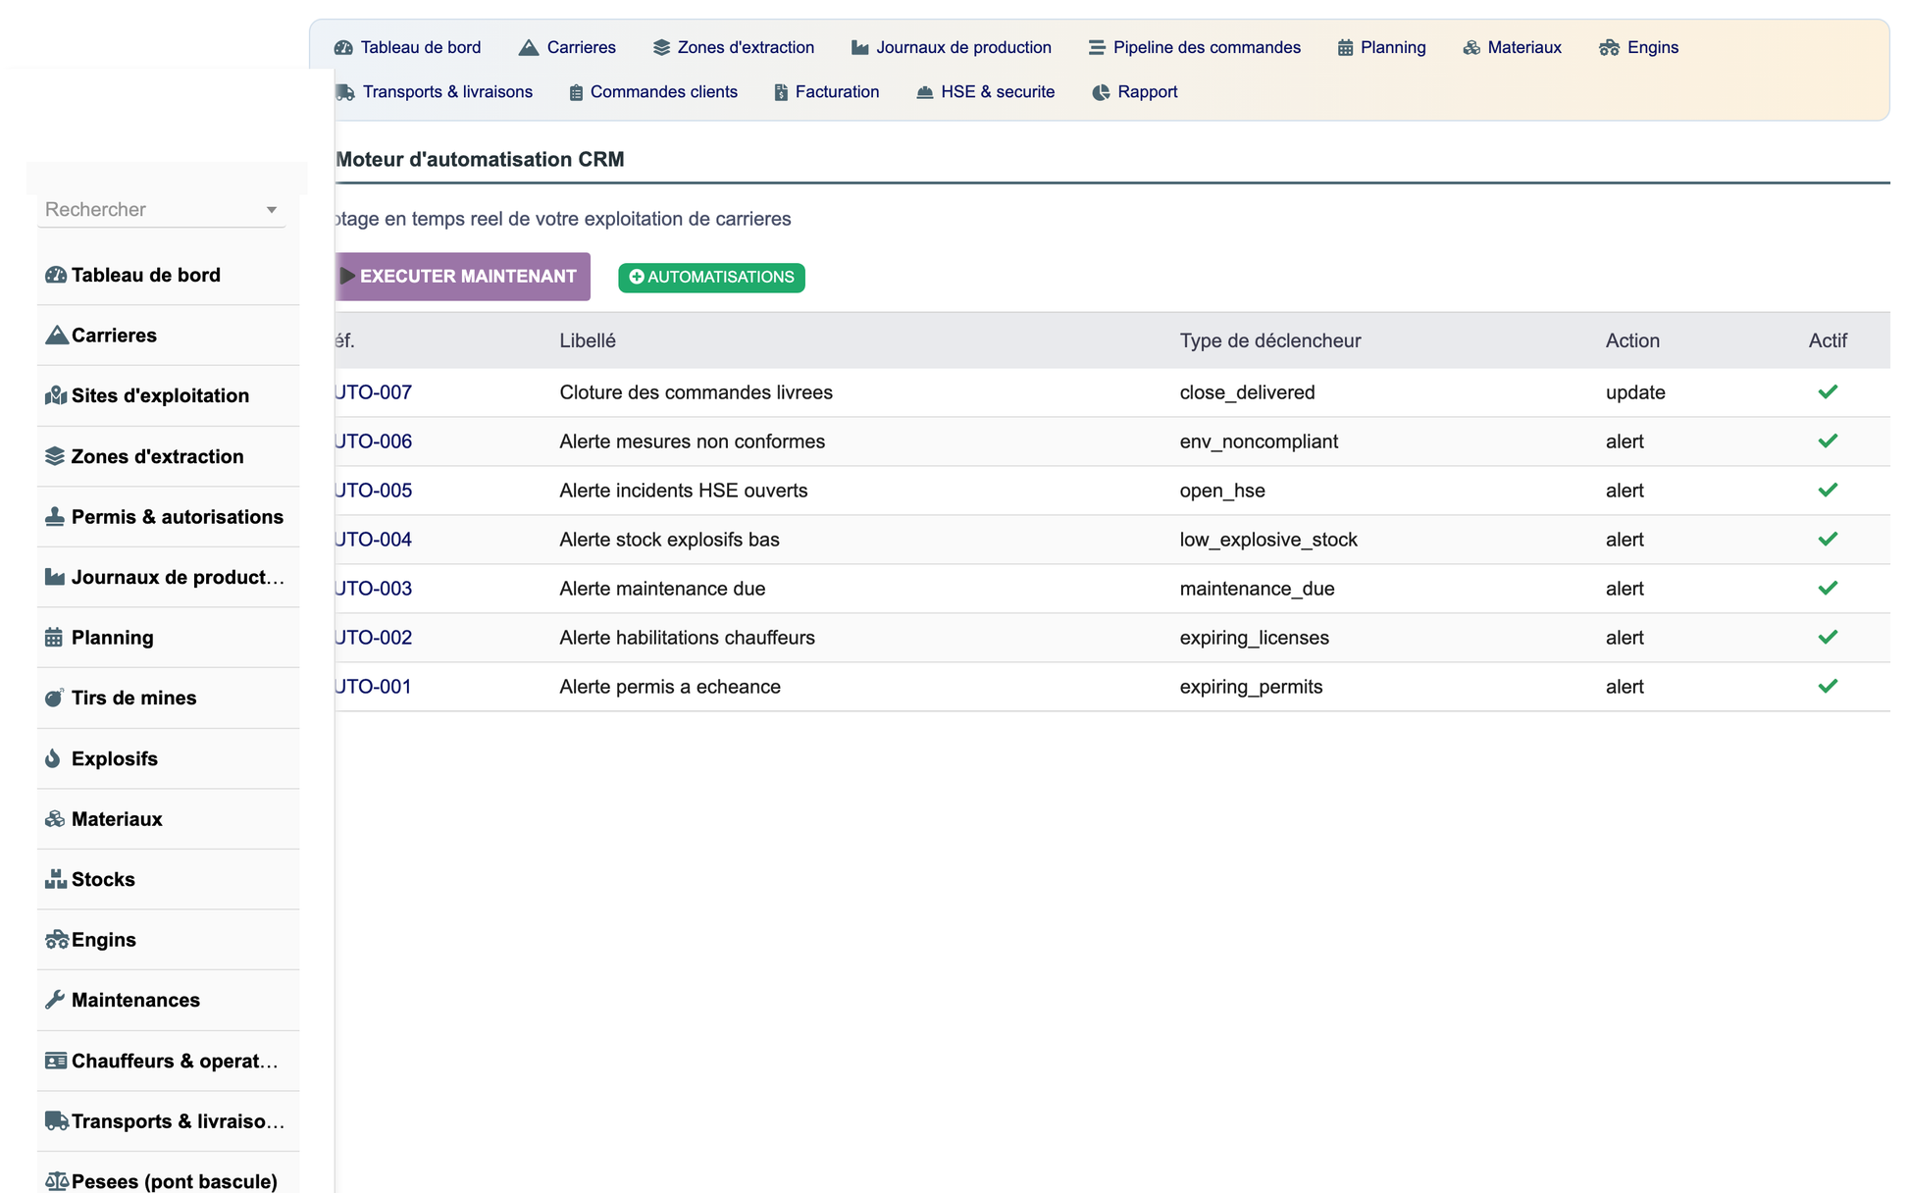Open Journaux de production in top navigation

(x=952, y=47)
